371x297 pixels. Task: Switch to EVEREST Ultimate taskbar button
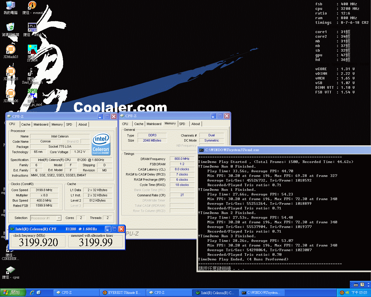click(x=122, y=293)
